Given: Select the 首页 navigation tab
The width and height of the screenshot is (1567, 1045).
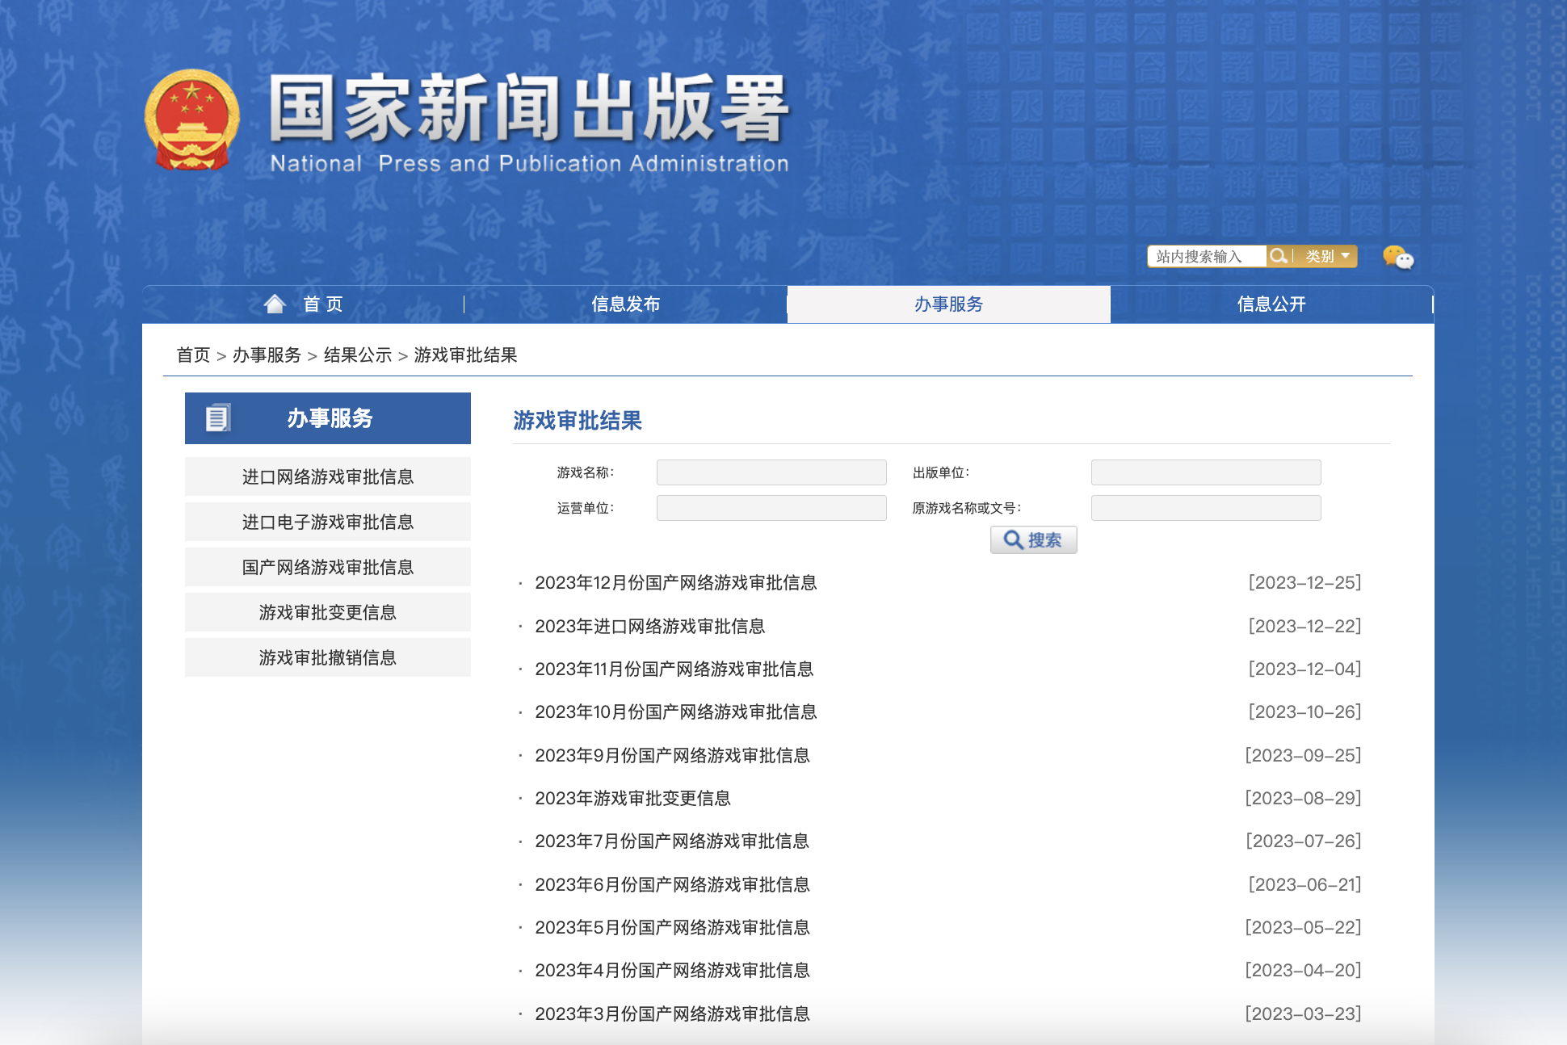Looking at the screenshot, I should [x=321, y=304].
